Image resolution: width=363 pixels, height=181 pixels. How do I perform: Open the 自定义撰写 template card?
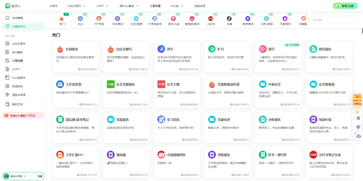(x=126, y=57)
